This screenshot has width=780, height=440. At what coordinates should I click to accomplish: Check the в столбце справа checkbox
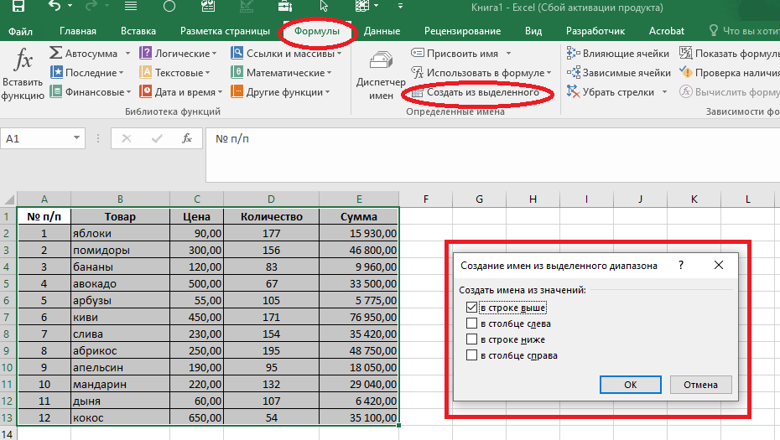point(471,355)
